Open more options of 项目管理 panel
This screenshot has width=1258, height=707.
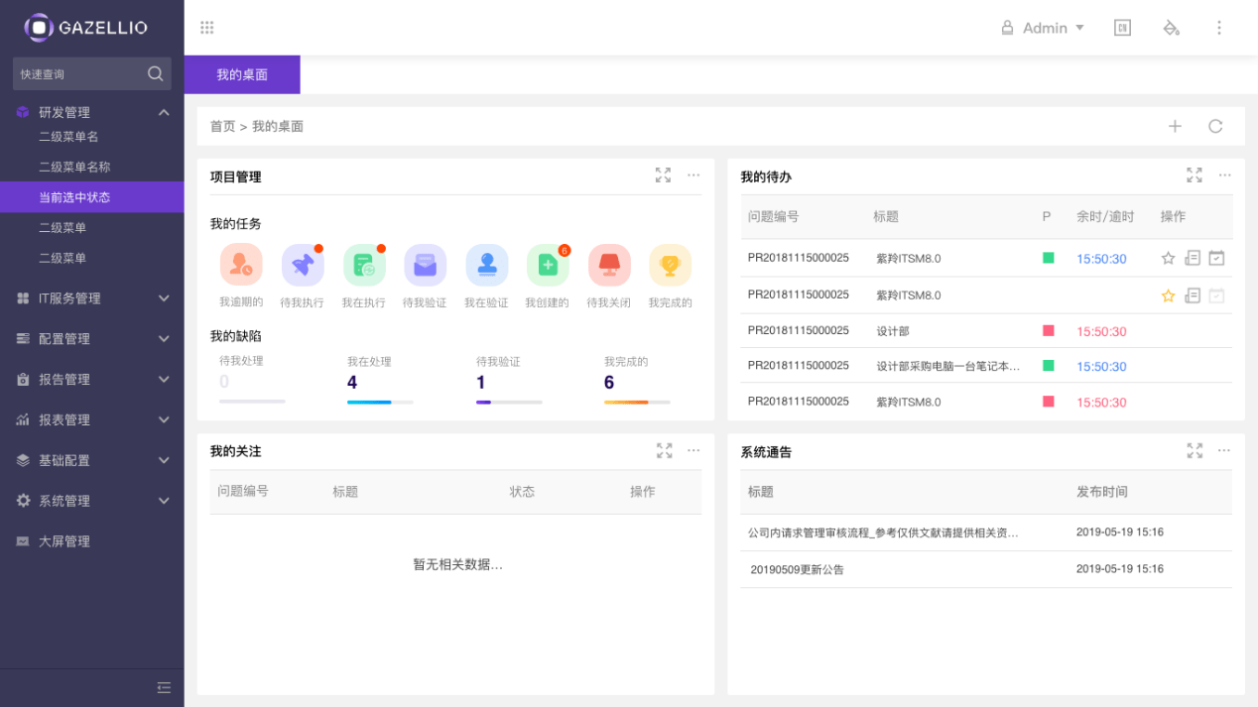pyautogui.click(x=693, y=176)
